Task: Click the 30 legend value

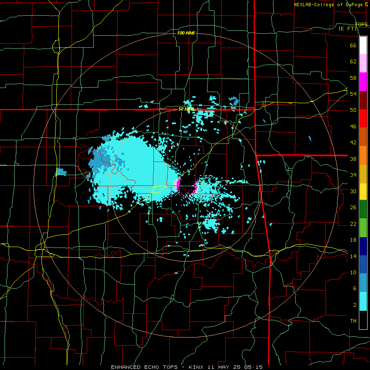Action: (353, 191)
